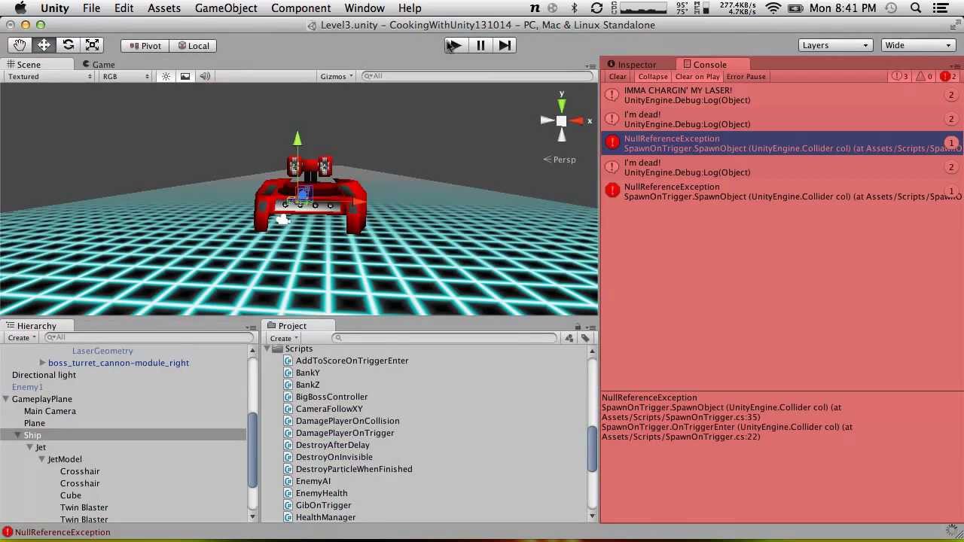This screenshot has height=542, width=964.
Task: Open the Assets menu
Action: [163, 8]
